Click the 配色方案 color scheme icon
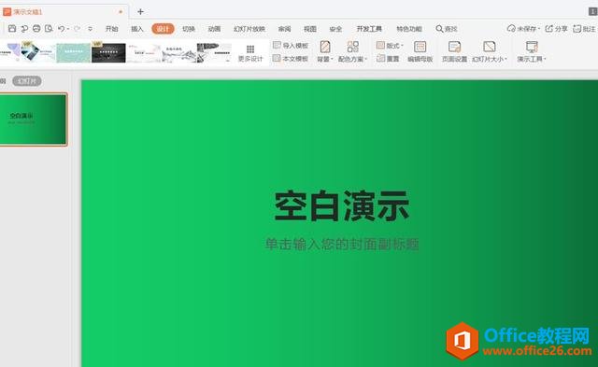This screenshot has height=367, width=598. point(353,47)
